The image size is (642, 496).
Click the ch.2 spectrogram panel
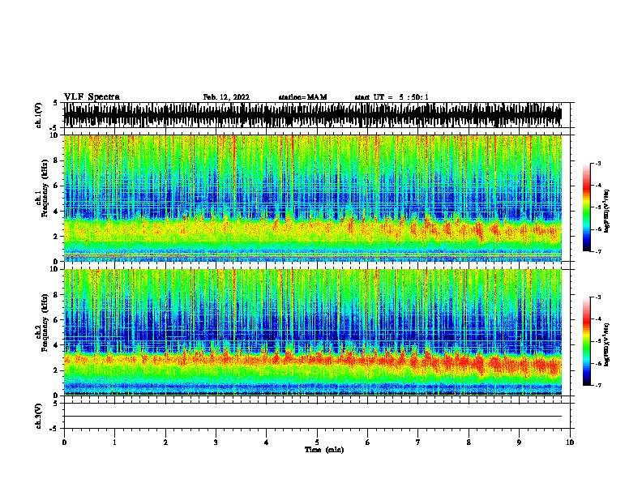312,332
